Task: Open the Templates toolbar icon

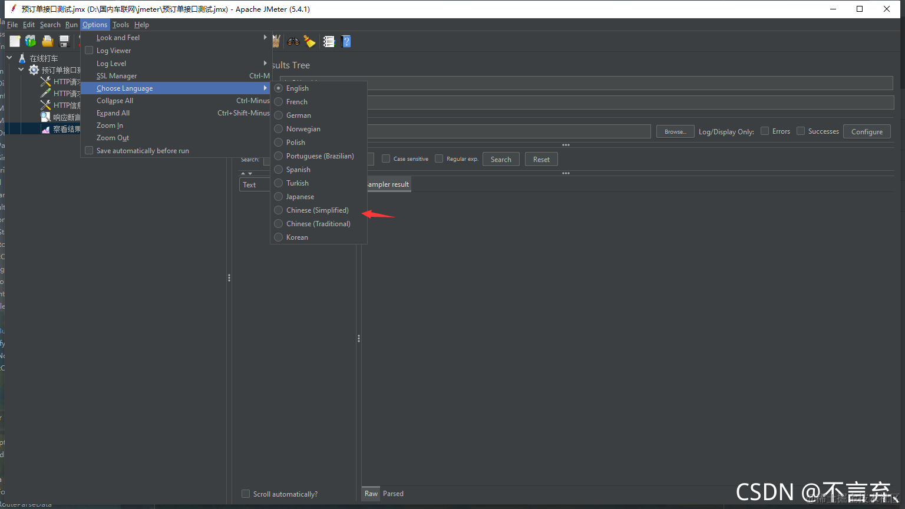Action: point(31,41)
